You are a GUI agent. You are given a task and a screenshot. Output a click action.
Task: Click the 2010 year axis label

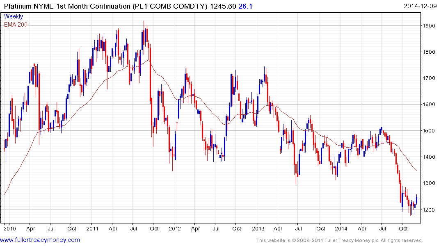tap(9, 228)
